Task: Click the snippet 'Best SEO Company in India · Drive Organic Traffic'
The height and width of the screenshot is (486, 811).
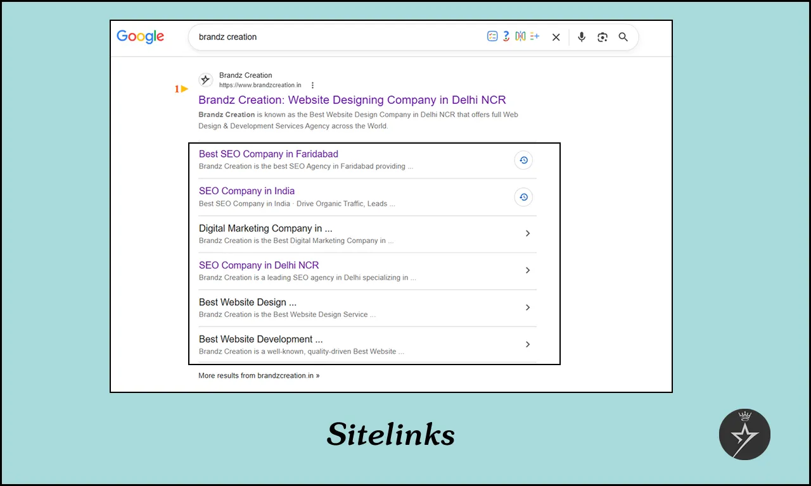Action: (297, 204)
